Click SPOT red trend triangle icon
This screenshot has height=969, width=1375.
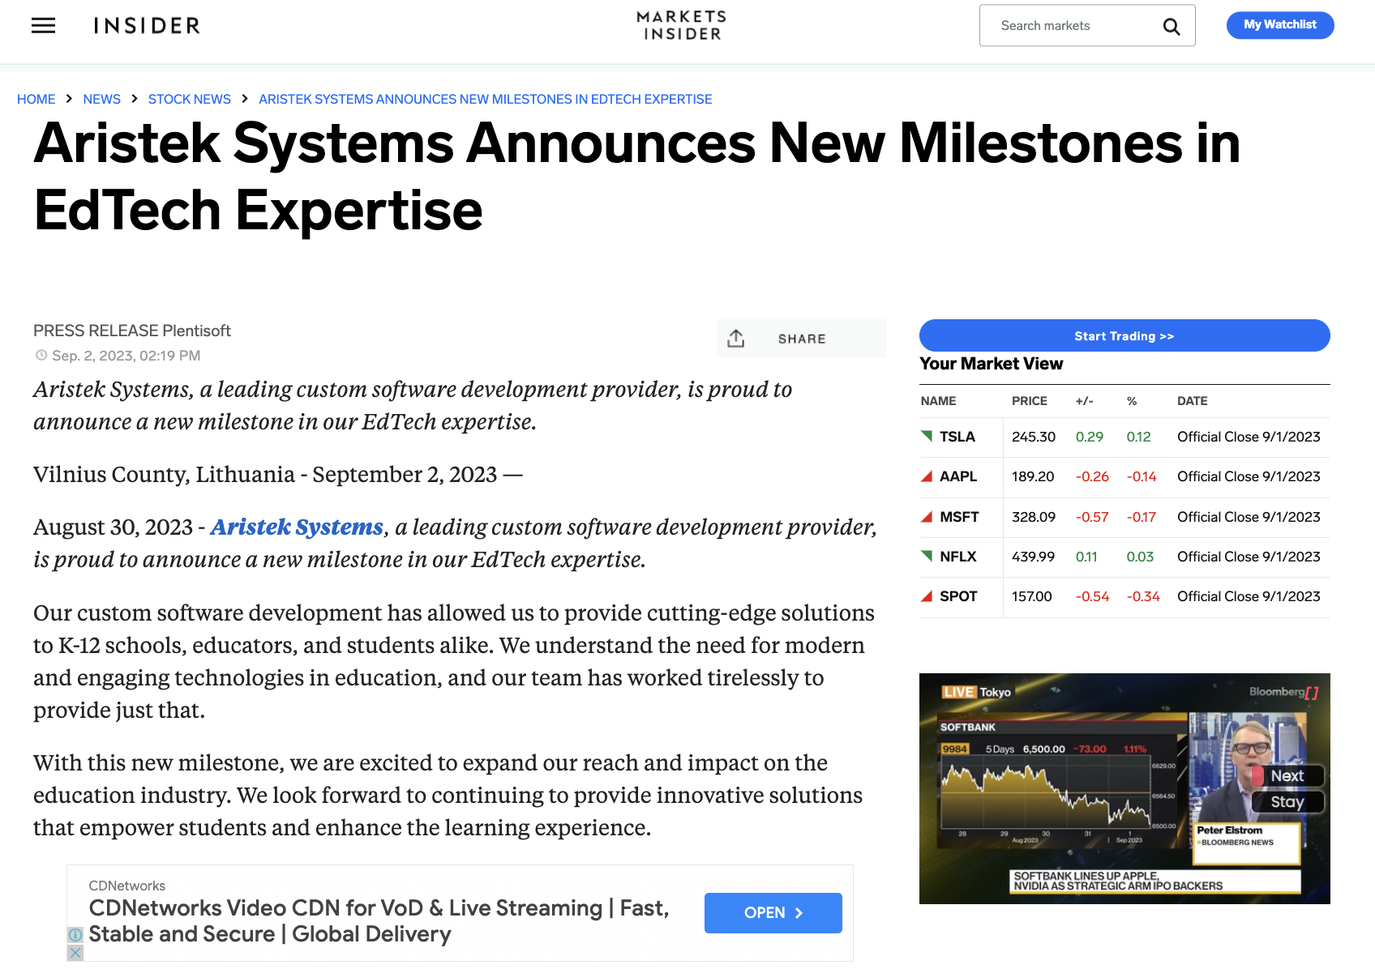tap(927, 596)
